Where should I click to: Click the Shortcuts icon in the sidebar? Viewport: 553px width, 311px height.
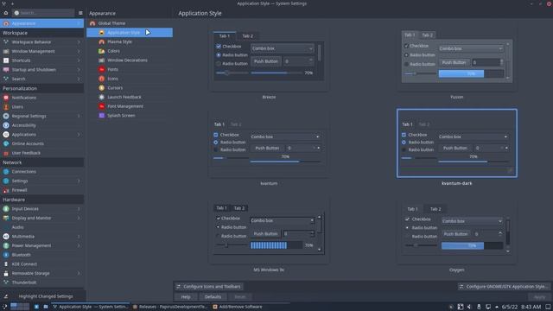pyautogui.click(x=6, y=60)
